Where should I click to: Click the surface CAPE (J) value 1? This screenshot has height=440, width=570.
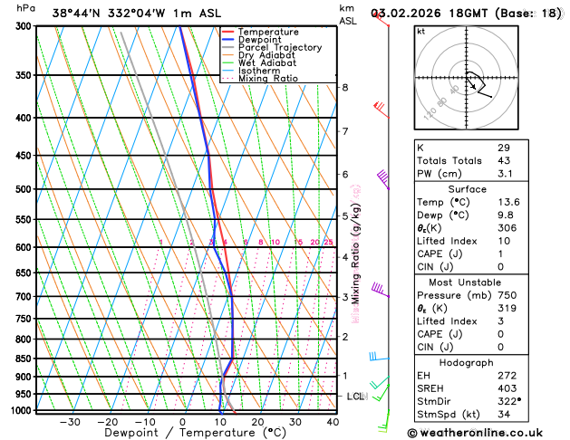coord(500,253)
